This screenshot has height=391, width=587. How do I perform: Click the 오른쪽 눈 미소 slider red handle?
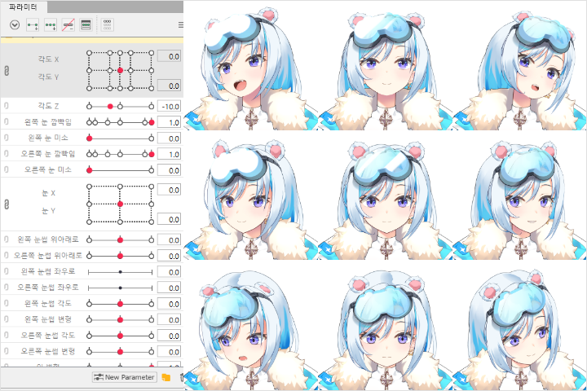tap(89, 170)
